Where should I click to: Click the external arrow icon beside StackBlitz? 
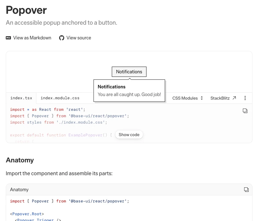[235, 98]
